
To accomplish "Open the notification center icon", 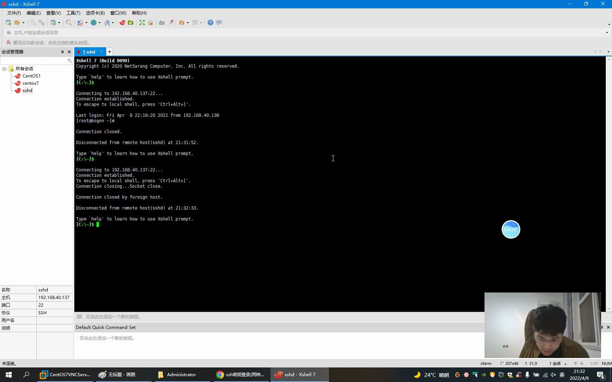I will 601,375.
